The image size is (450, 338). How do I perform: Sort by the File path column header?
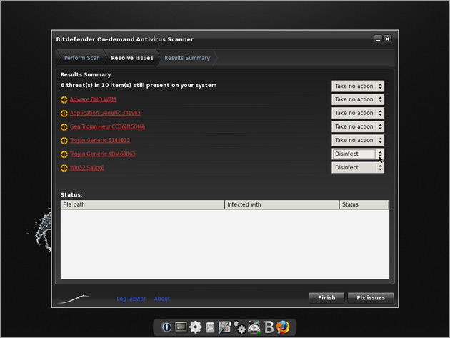click(143, 204)
